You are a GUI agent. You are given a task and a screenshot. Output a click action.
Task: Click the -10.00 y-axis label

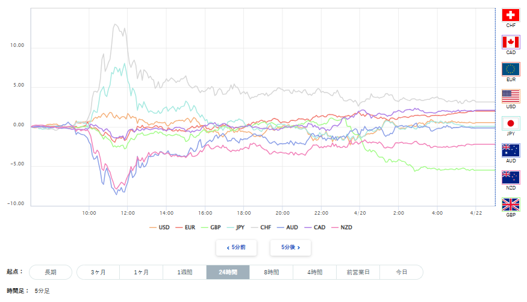16,203
